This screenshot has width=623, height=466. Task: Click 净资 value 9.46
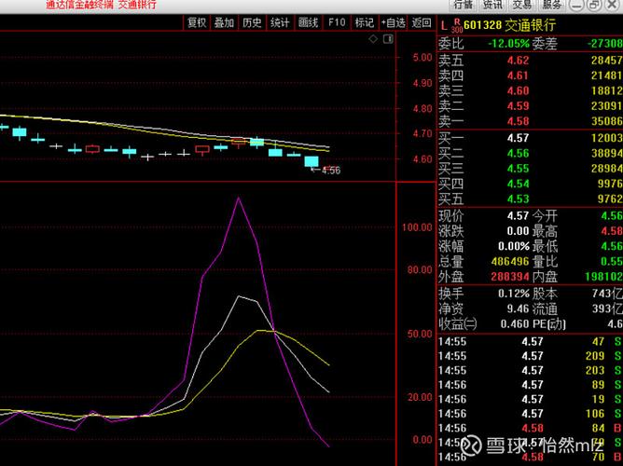[x=518, y=308]
